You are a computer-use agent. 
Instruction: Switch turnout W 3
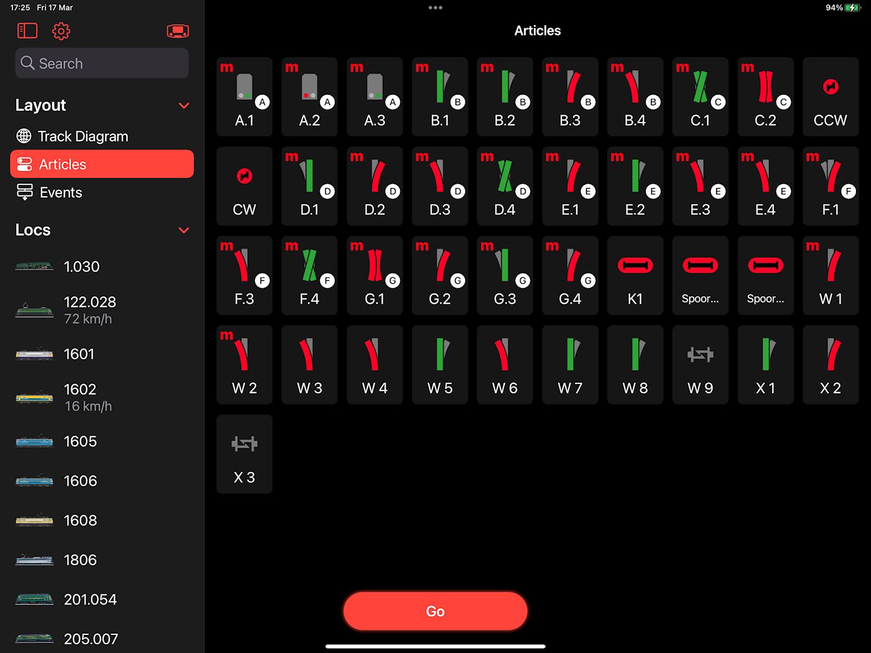point(309,365)
